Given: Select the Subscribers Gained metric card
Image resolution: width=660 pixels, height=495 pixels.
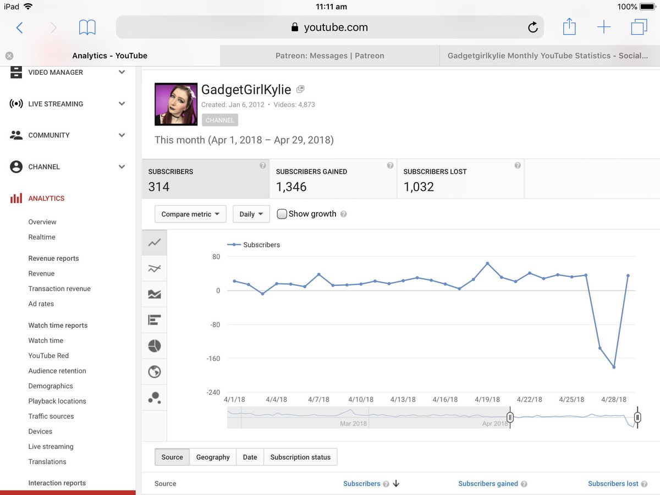Looking at the screenshot, I should 333,179.
